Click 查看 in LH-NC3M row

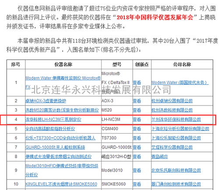click(x=137, y=120)
